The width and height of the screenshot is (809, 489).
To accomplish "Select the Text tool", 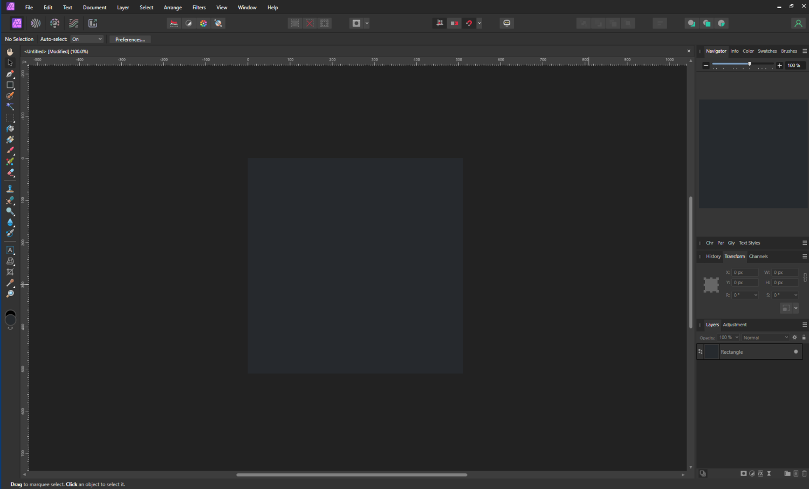I will coord(10,250).
